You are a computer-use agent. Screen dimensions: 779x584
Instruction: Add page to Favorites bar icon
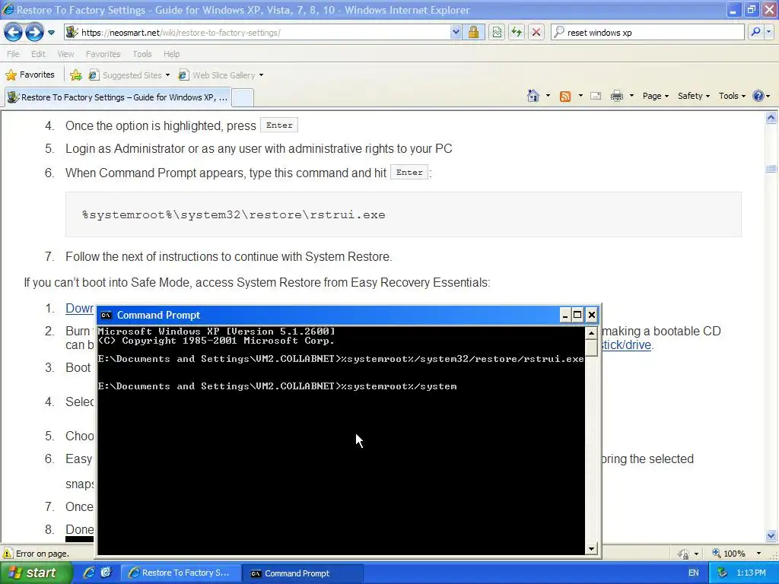pyautogui.click(x=76, y=75)
